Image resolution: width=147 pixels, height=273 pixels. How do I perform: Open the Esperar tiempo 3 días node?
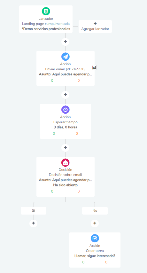click(x=66, y=121)
